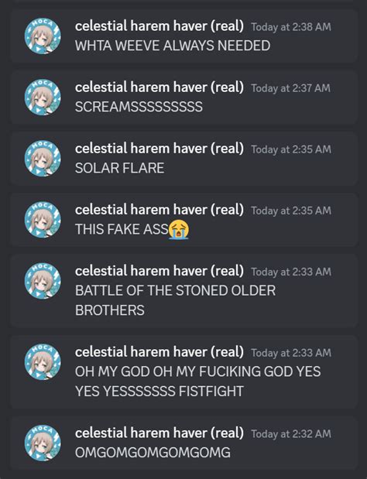Click the OH MY GOD FISTFIGHT message text
The image size is (367, 479).
[198, 381]
